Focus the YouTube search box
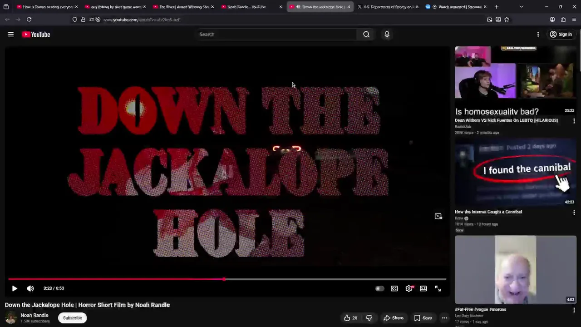Image resolution: width=581 pixels, height=327 pixels. click(x=277, y=35)
